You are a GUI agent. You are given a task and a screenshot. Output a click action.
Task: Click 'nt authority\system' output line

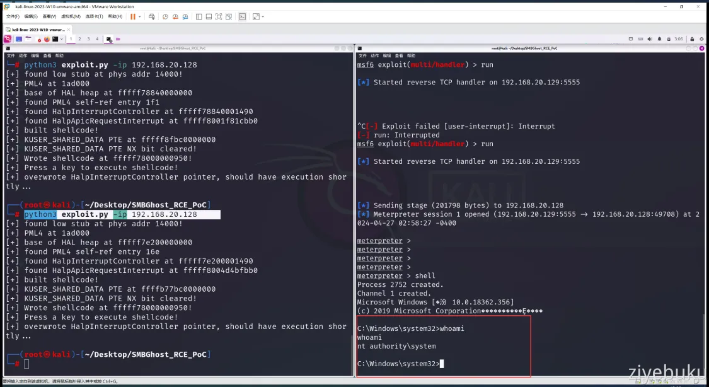pyautogui.click(x=396, y=346)
